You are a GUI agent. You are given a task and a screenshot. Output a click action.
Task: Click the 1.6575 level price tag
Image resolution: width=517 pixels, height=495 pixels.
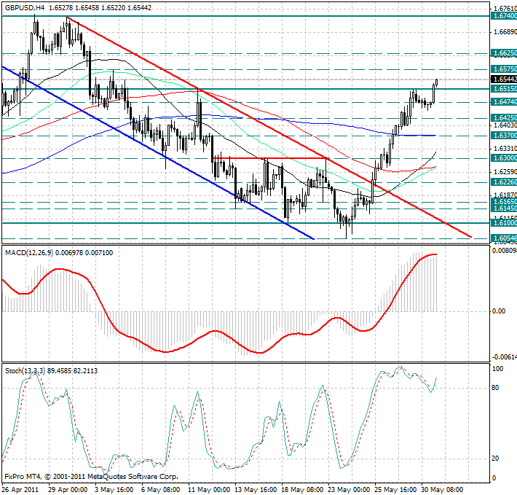pos(503,69)
